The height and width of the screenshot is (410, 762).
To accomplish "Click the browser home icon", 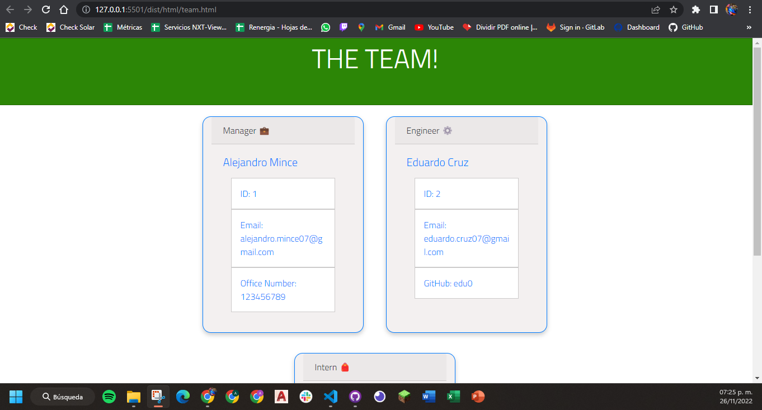I will 63,10.
